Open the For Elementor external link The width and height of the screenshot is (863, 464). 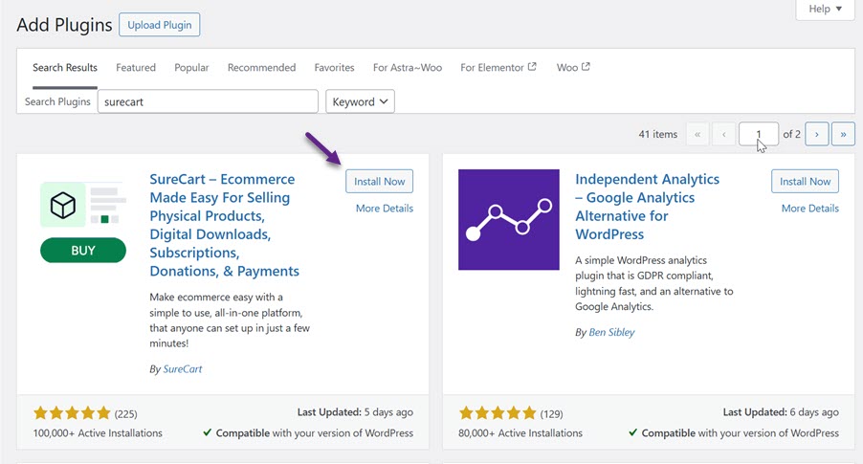click(x=498, y=68)
